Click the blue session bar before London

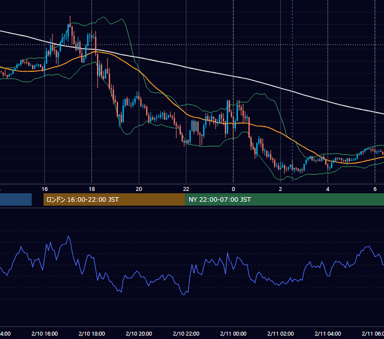click(16, 199)
